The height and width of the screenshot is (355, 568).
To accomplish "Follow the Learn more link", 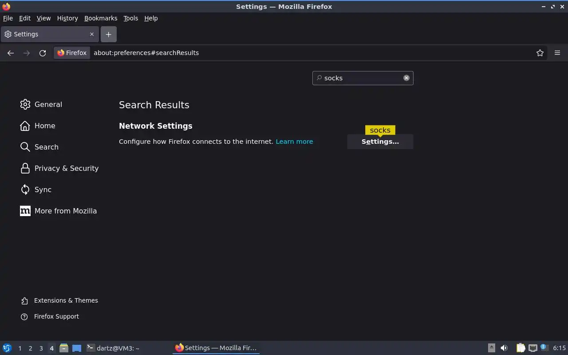I will click(x=294, y=142).
